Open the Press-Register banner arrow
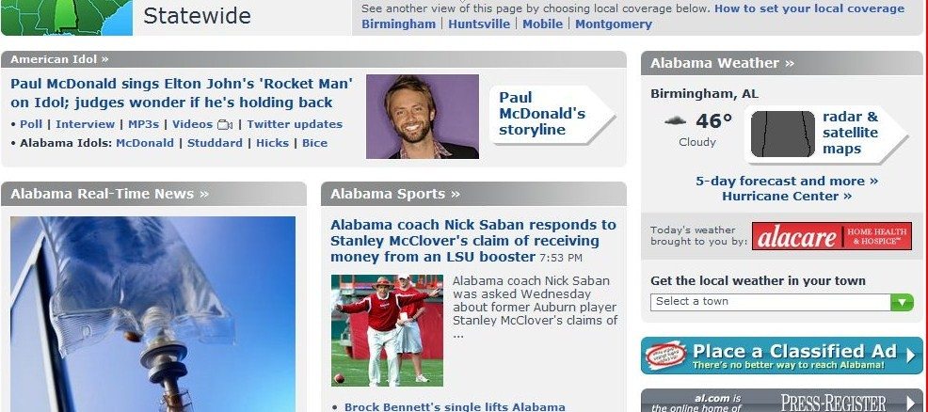 911,404
